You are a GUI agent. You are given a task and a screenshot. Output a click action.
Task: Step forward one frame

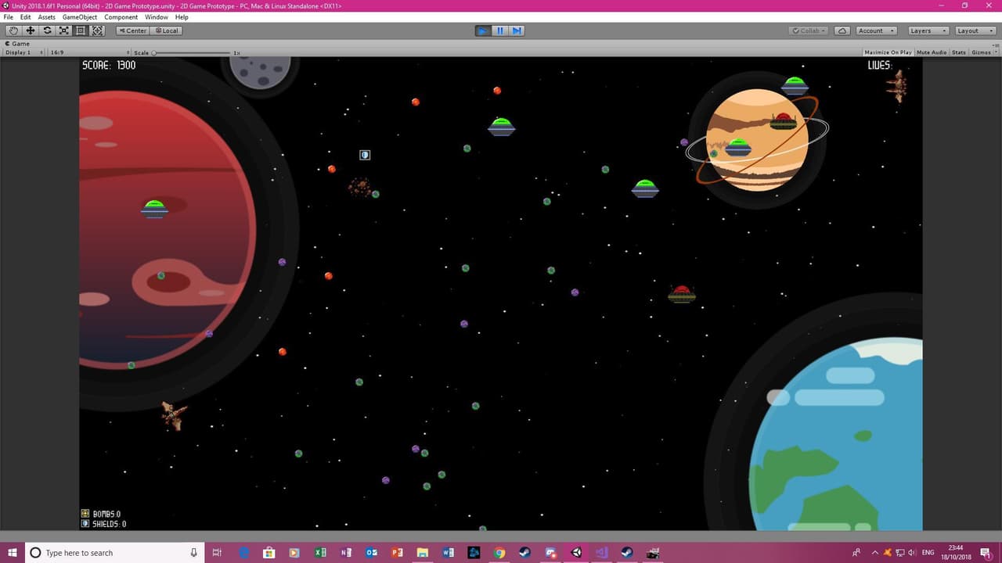point(517,30)
